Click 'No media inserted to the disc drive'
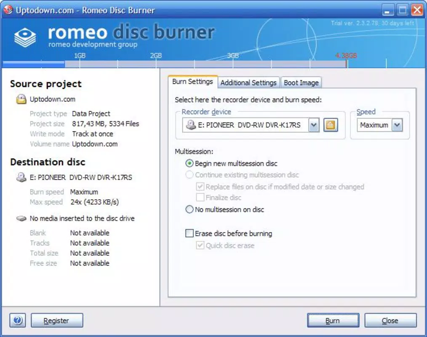Screen dimensions: 427x337 82,219
